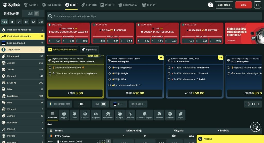This screenshot has height=143, width=264.
Task: Select the EESTI tab
Action: click(x=119, y=104)
